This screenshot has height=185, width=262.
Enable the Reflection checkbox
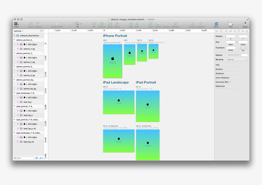click(x=247, y=86)
